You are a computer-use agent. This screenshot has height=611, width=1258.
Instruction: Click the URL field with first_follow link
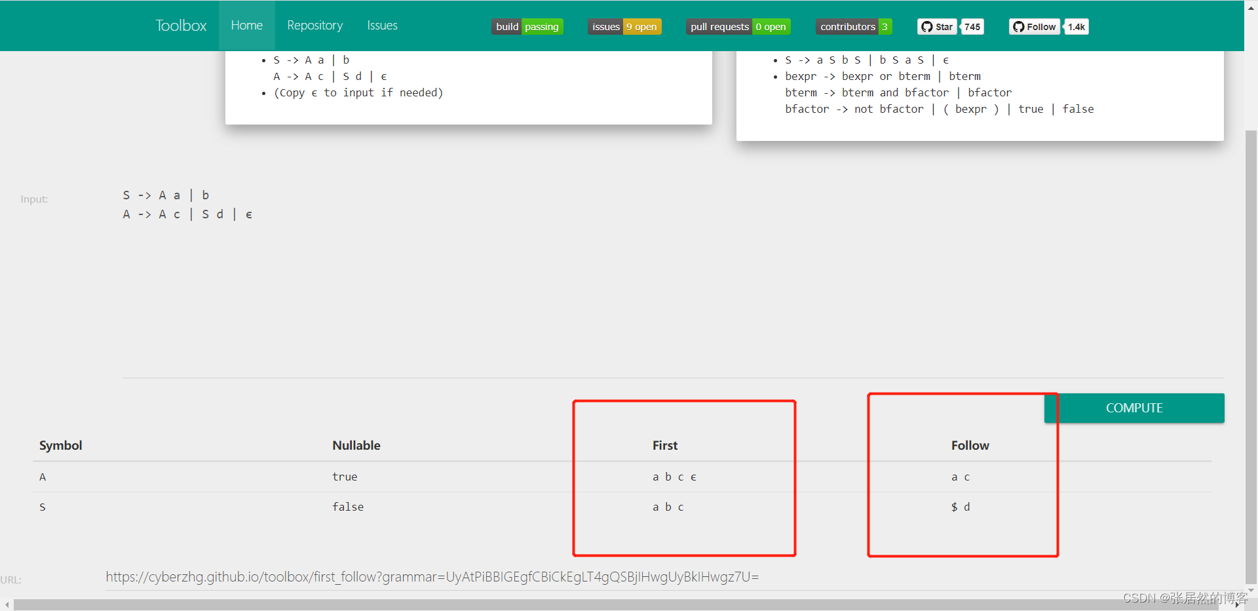click(x=664, y=577)
